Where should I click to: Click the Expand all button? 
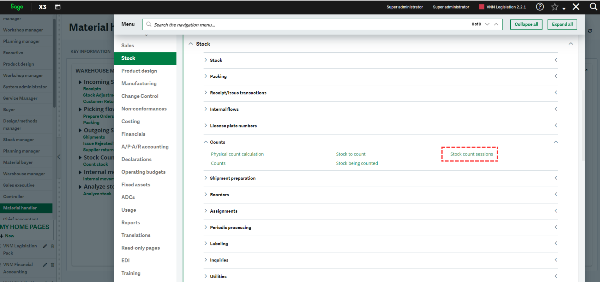562,24
